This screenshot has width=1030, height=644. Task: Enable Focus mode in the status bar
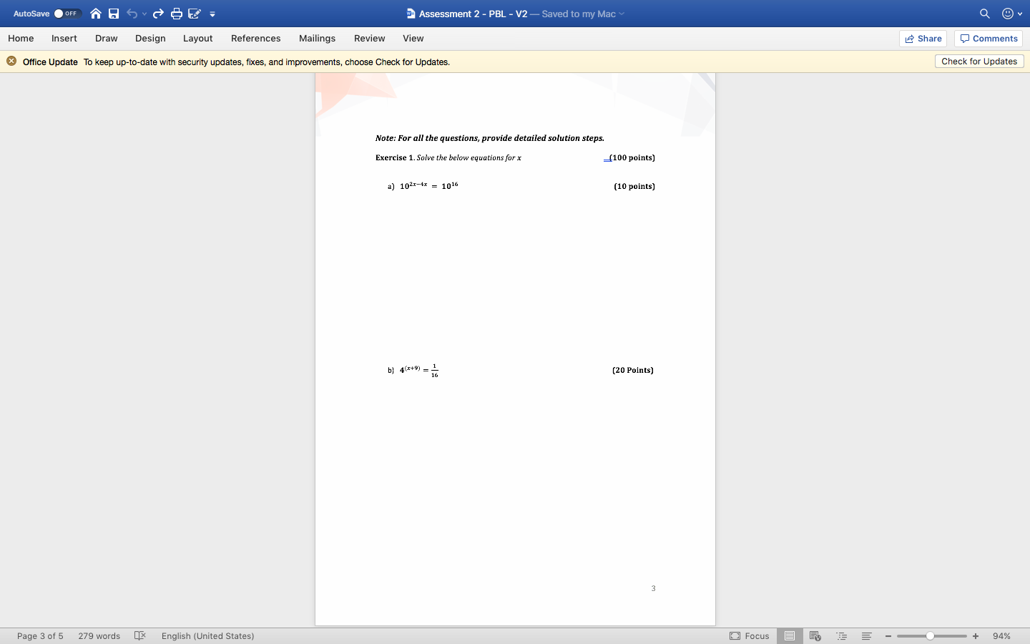coord(750,635)
